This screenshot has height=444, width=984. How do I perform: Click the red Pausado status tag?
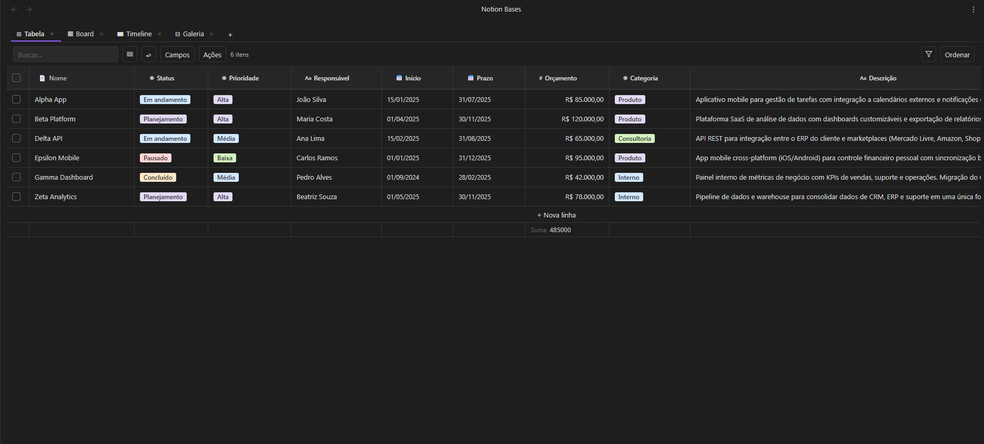pyautogui.click(x=156, y=158)
